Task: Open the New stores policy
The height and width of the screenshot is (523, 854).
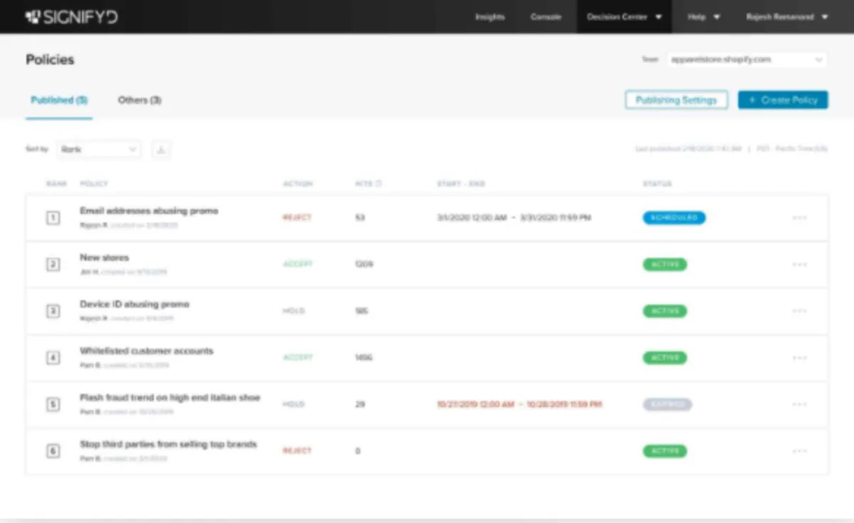Action: point(105,258)
